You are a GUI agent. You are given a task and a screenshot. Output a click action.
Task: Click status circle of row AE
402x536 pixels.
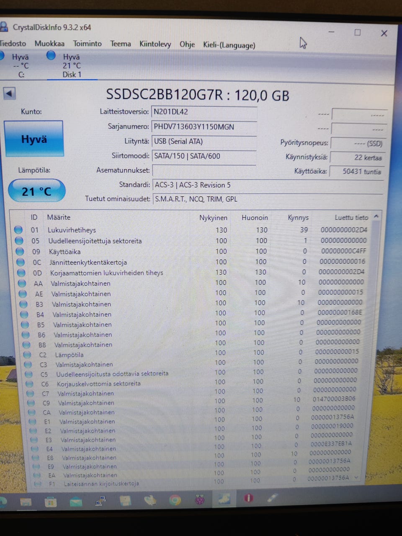point(23,294)
